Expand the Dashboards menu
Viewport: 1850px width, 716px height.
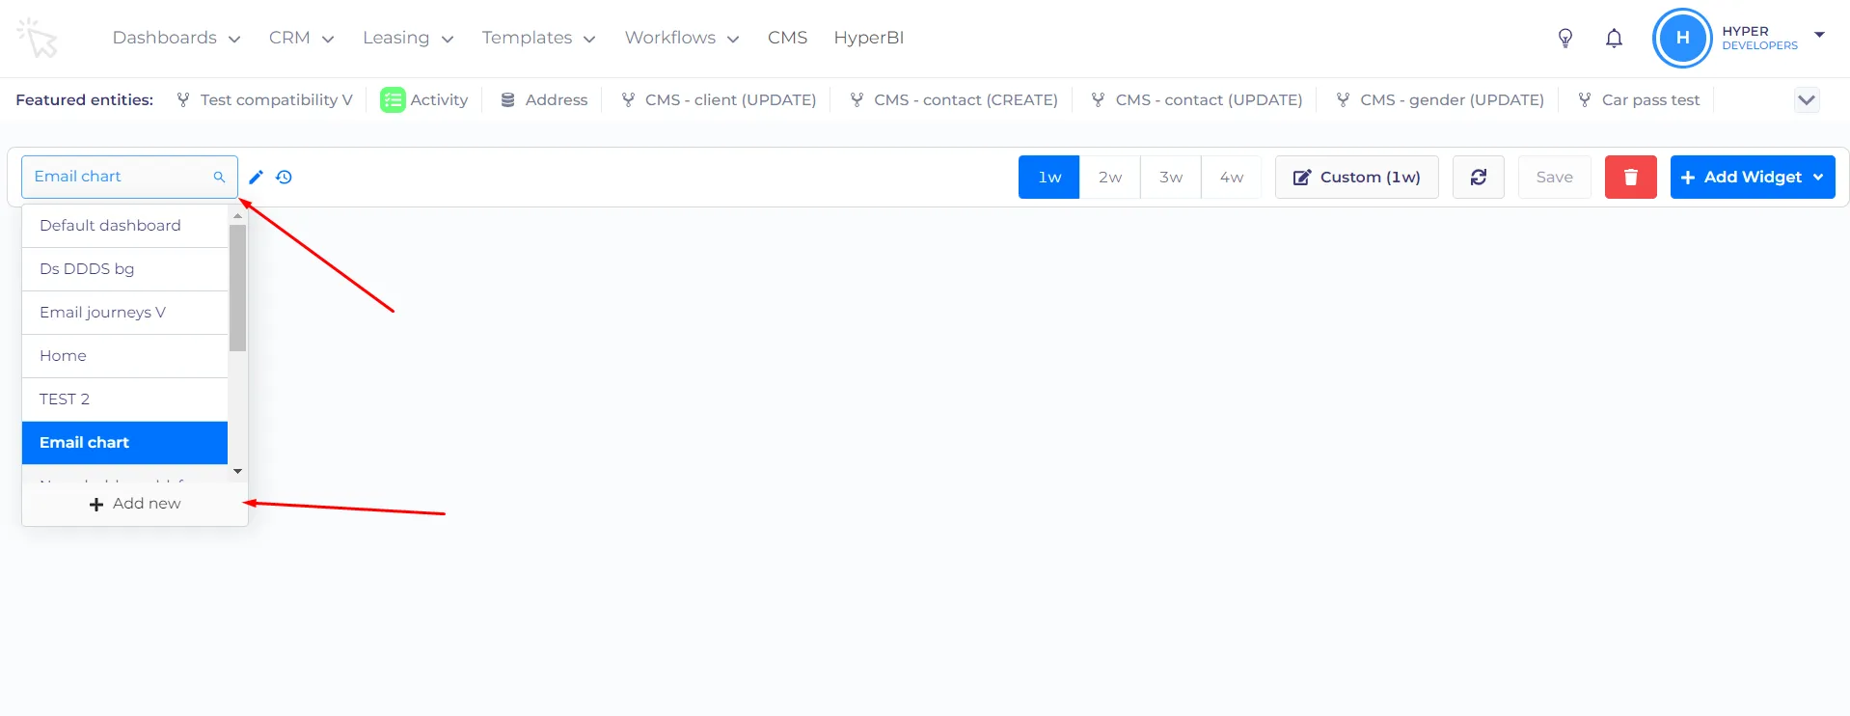[x=177, y=38]
